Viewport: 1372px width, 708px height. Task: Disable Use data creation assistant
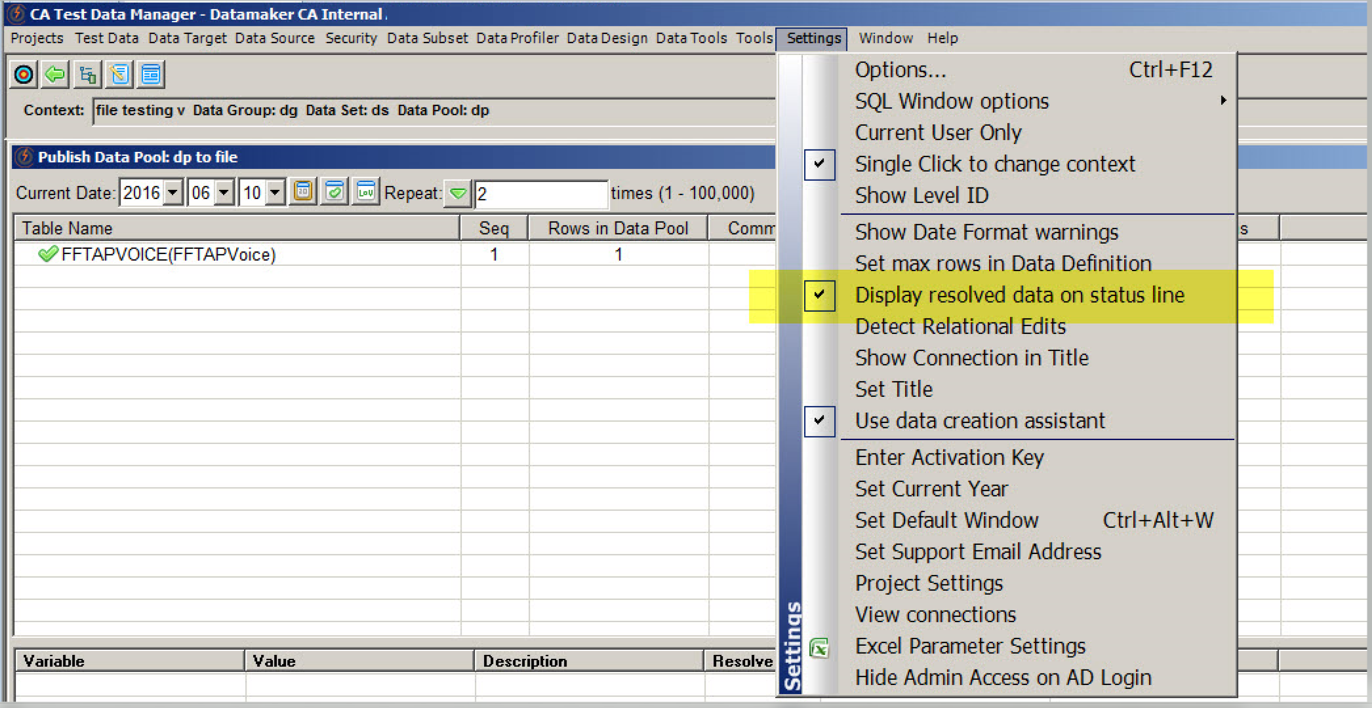[x=980, y=421]
